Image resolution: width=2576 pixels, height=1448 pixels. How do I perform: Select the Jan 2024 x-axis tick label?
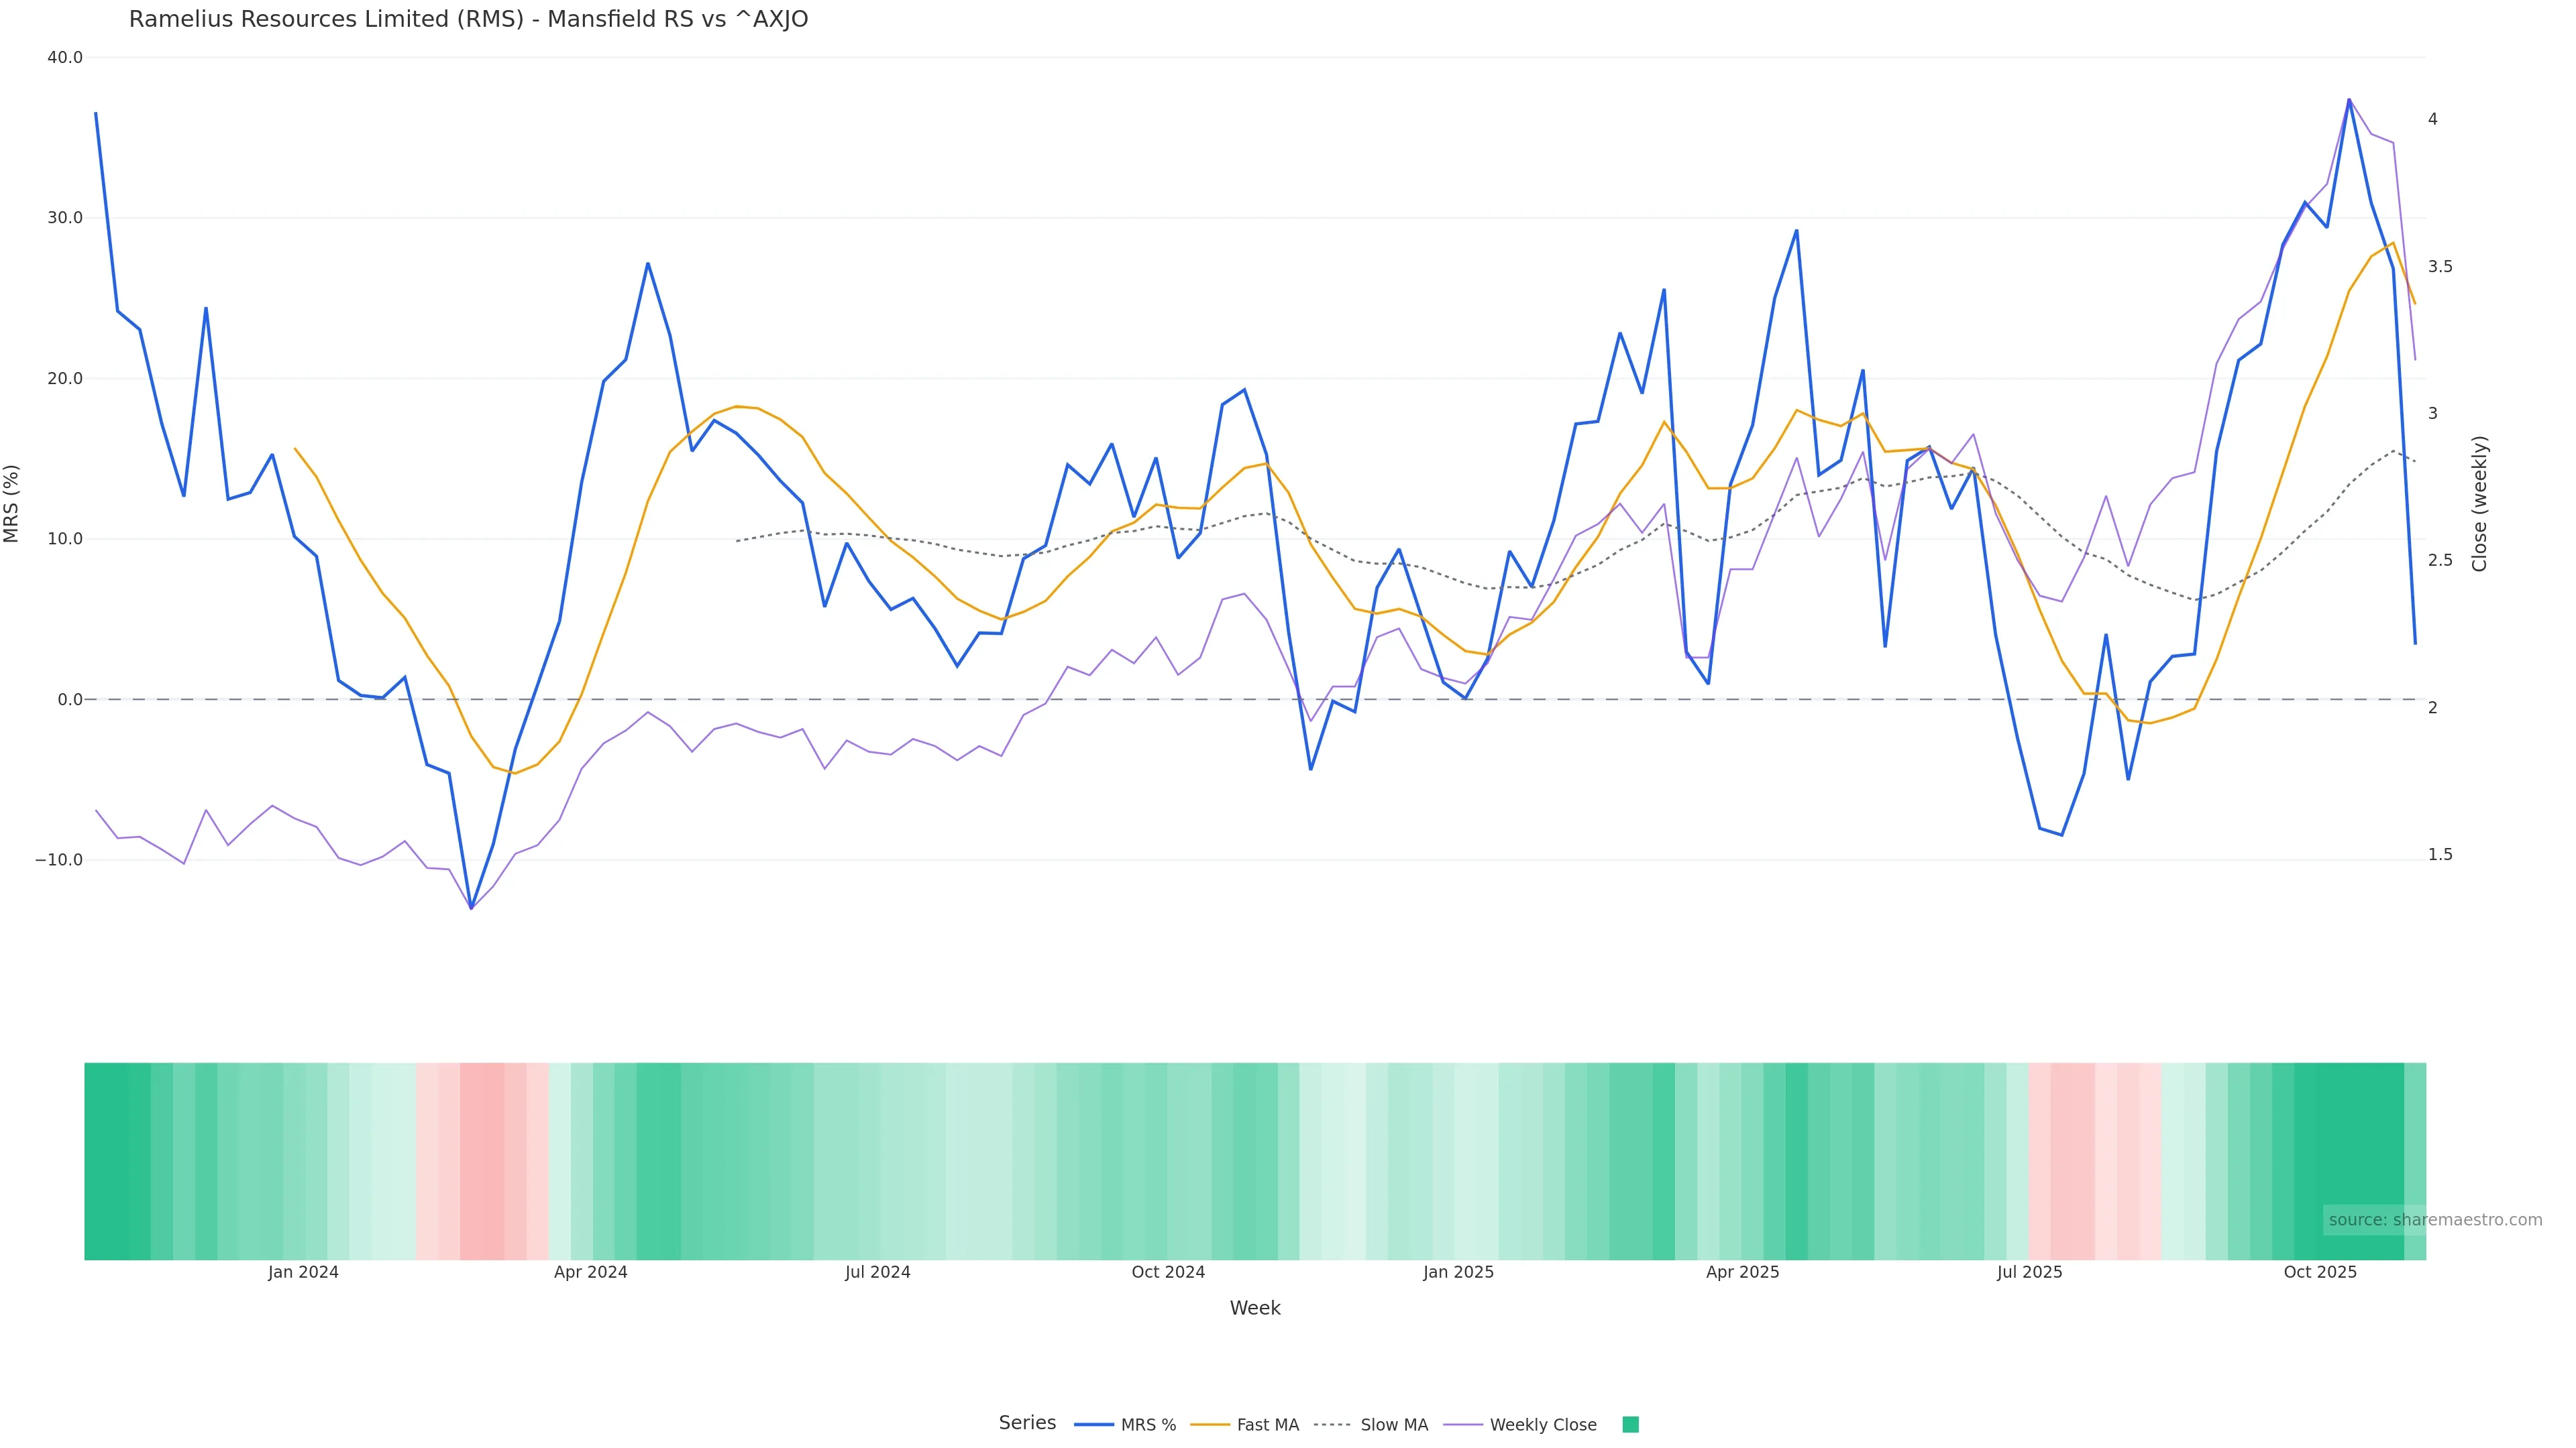303,1272
